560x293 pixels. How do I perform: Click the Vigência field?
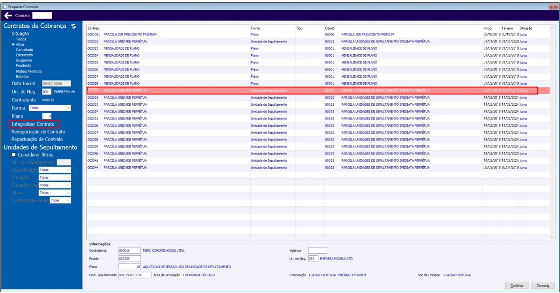318,250
